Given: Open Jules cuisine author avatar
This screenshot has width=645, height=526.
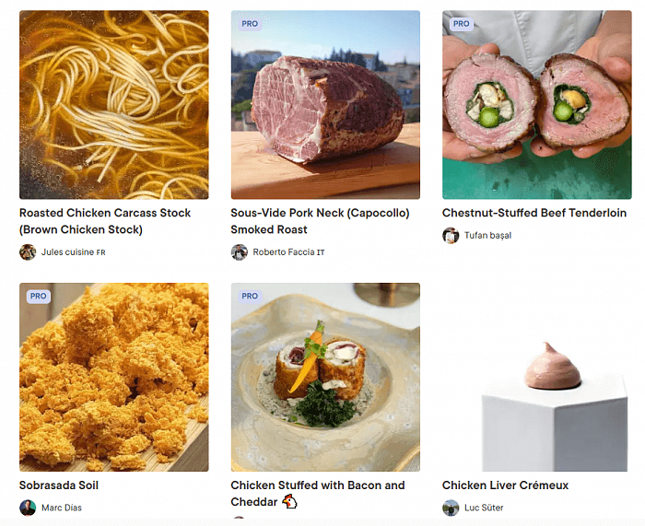Looking at the screenshot, I should pyautogui.click(x=28, y=252).
